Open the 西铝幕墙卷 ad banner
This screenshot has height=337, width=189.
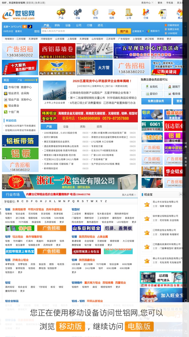pos(57,51)
